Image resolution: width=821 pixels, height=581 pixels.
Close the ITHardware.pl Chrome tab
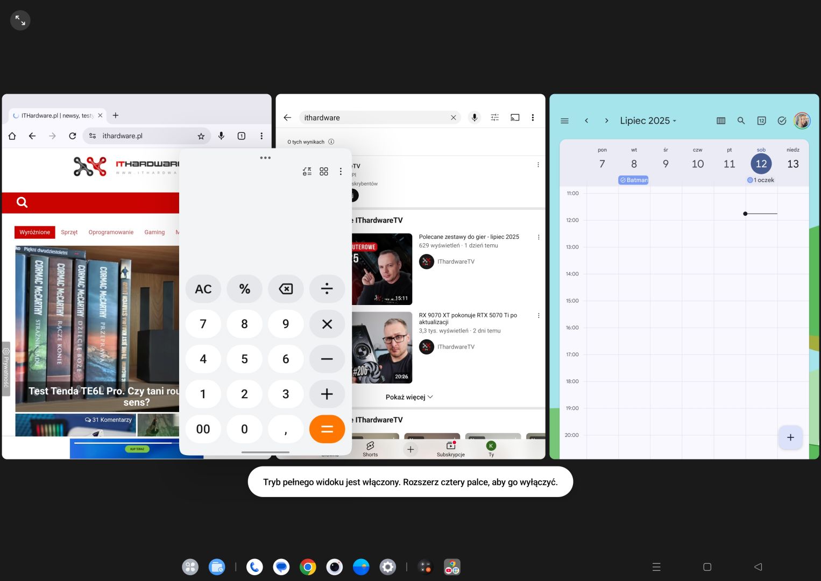tap(100, 116)
